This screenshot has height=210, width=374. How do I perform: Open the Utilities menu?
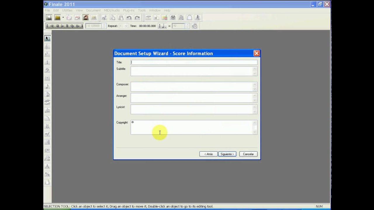pyautogui.click(x=67, y=10)
